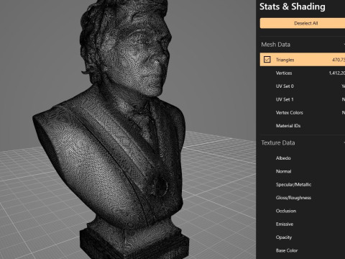Select the Occlusion texture row
345x259 pixels.
click(x=303, y=211)
